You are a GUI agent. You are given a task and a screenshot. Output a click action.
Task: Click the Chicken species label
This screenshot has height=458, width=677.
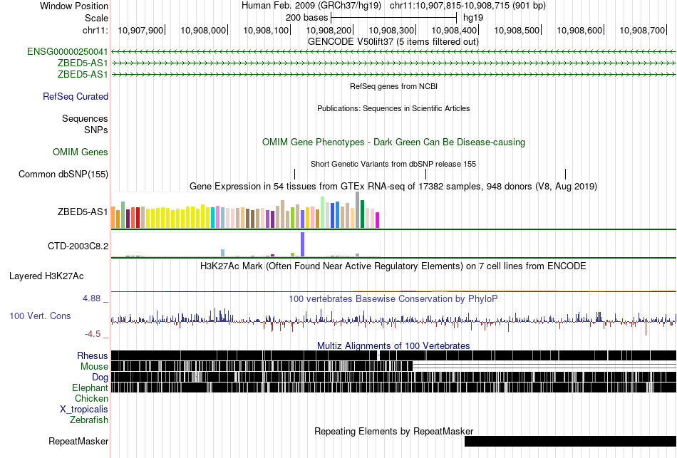click(91, 398)
